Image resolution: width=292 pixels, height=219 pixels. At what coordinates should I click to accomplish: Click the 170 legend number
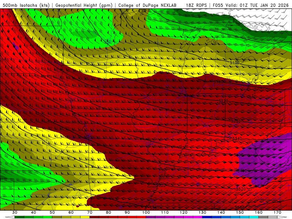[277, 212]
